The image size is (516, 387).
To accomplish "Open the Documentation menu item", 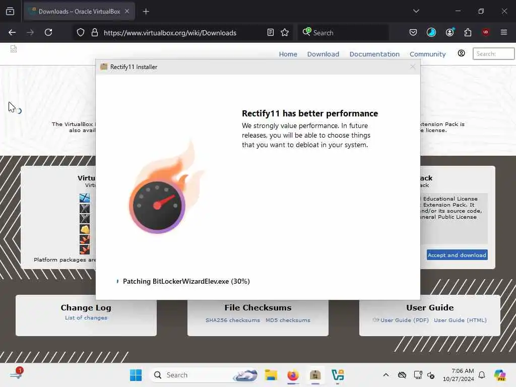I will (x=374, y=54).
